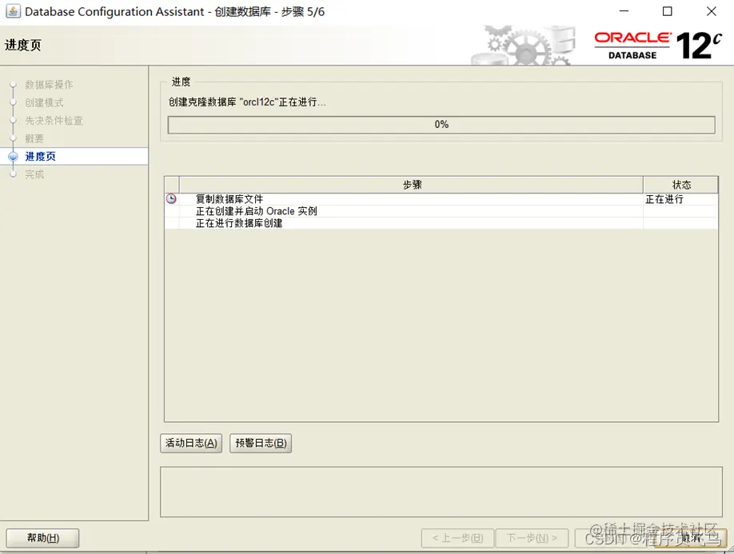Select 完成 step in sidebar
Screen dimensions: 734x554
[x=34, y=174]
